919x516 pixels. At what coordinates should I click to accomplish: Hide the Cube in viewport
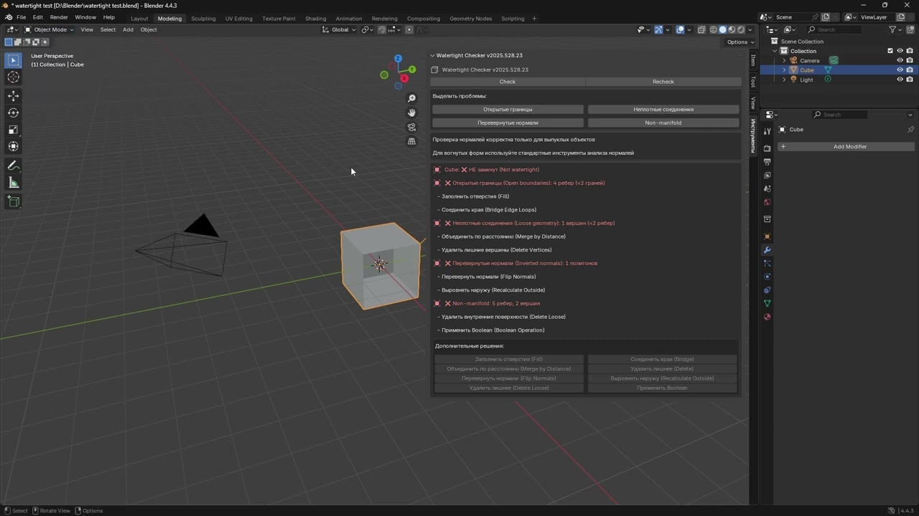click(900, 70)
